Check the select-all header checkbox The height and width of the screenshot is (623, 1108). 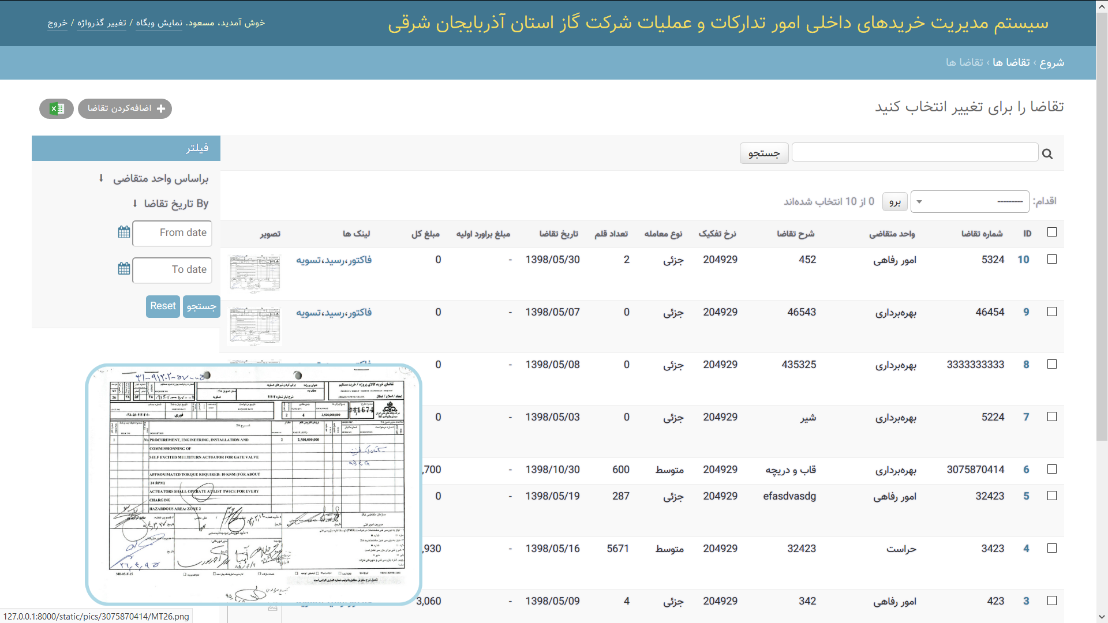(1052, 232)
